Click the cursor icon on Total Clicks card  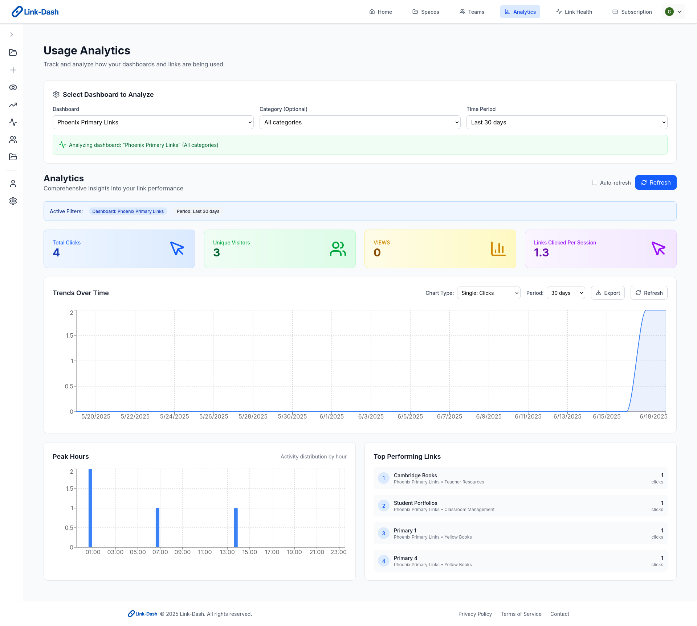tap(177, 249)
